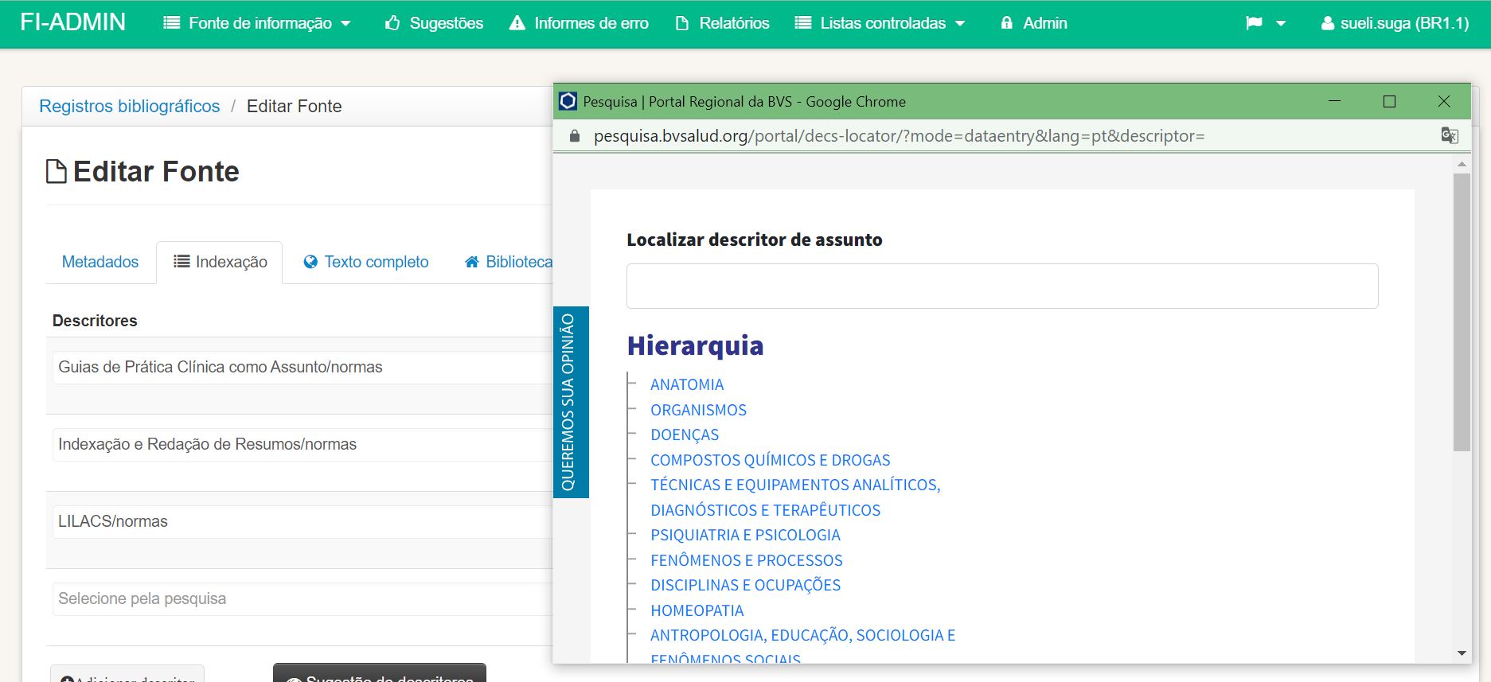Open the Biblioteca tab
The height and width of the screenshot is (682, 1491).
[x=508, y=262]
